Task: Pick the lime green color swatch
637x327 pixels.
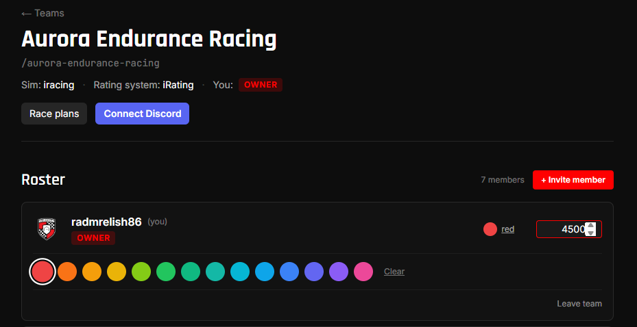Action: (x=141, y=272)
